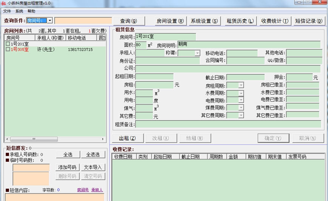Click the room list horizontal scrollbar thumb
Image resolution: width=328 pixels, height=201 pixels.
point(34,139)
